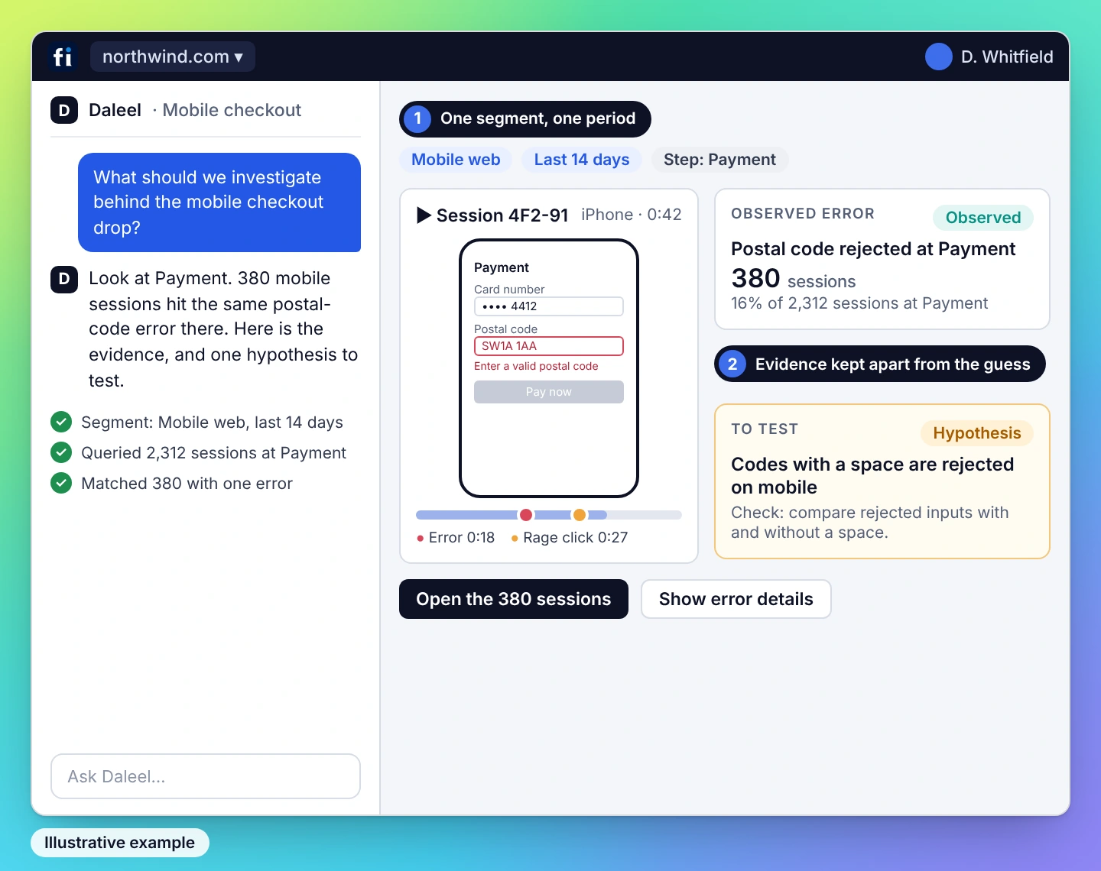1101x871 pixels.
Task: Click the 'Matched 380 with one error' step text
Action: point(187,484)
